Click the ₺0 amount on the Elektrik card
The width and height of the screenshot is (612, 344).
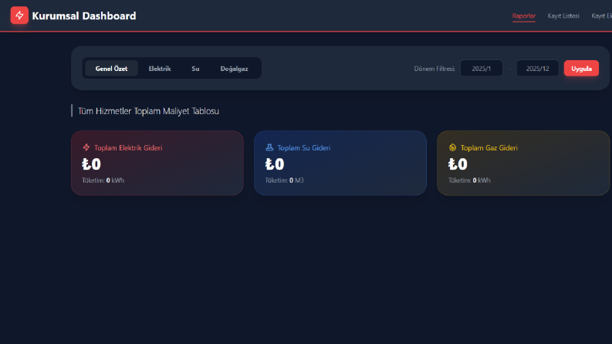click(91, 164)
